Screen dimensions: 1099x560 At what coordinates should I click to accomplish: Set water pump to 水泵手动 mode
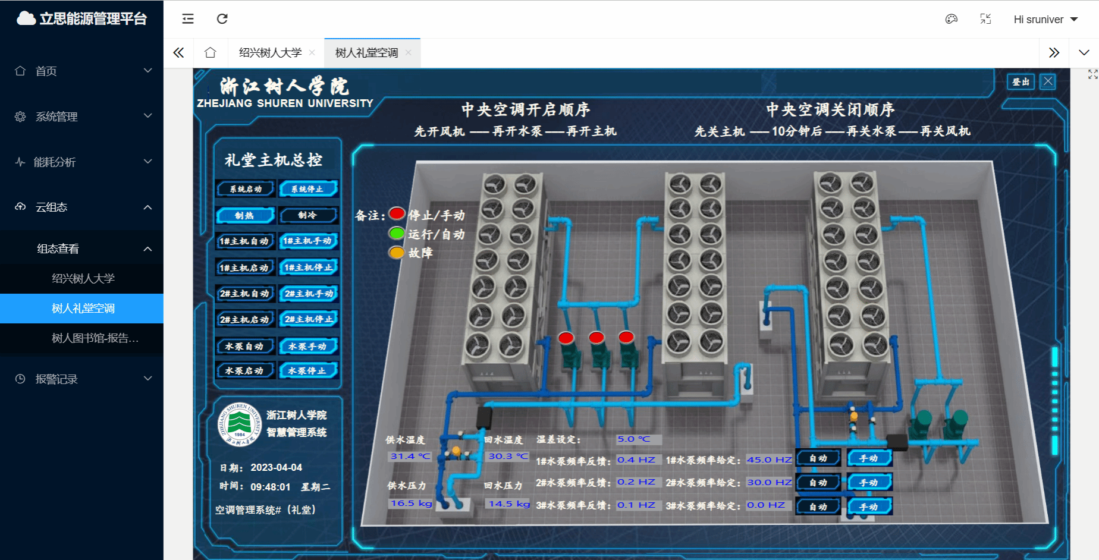308,346
